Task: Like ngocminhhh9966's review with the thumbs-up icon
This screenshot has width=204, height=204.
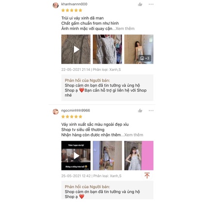Action: (140, 111)
